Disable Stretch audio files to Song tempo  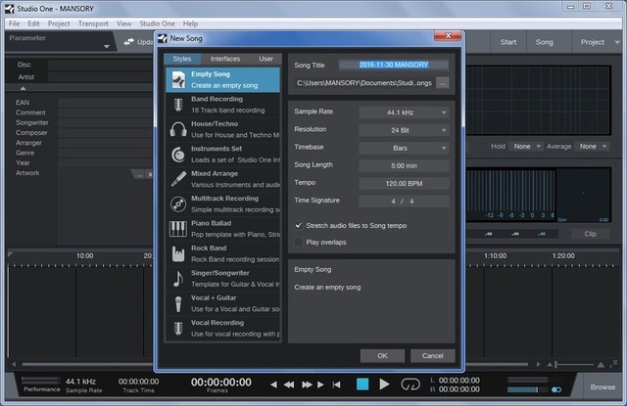[300, 226]
